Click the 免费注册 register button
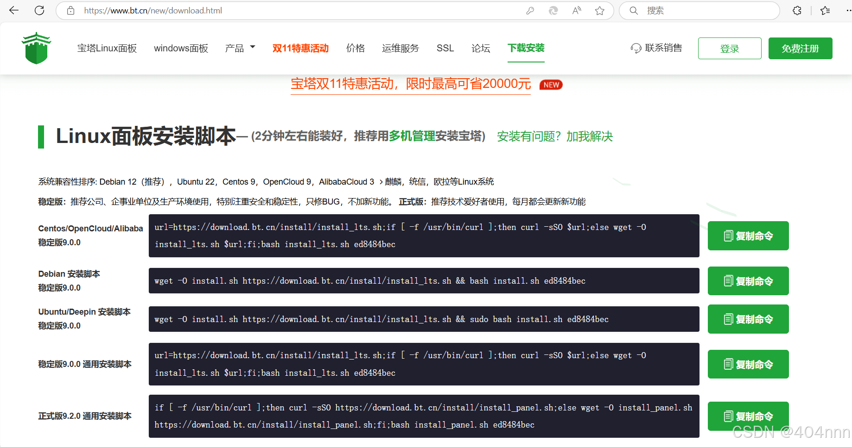This screenshot has width=852, height=447. (x=800, y=48)
